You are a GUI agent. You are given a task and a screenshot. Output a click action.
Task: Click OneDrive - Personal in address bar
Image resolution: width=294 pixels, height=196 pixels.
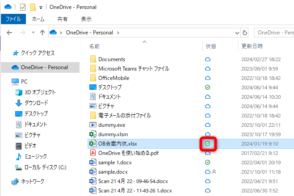click(89, 33)
